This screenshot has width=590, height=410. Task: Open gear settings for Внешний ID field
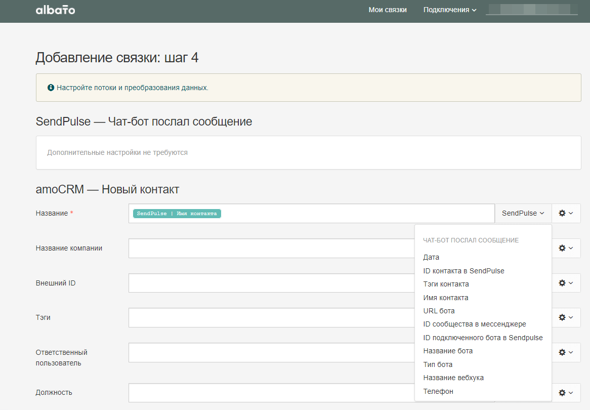[566, 283]
